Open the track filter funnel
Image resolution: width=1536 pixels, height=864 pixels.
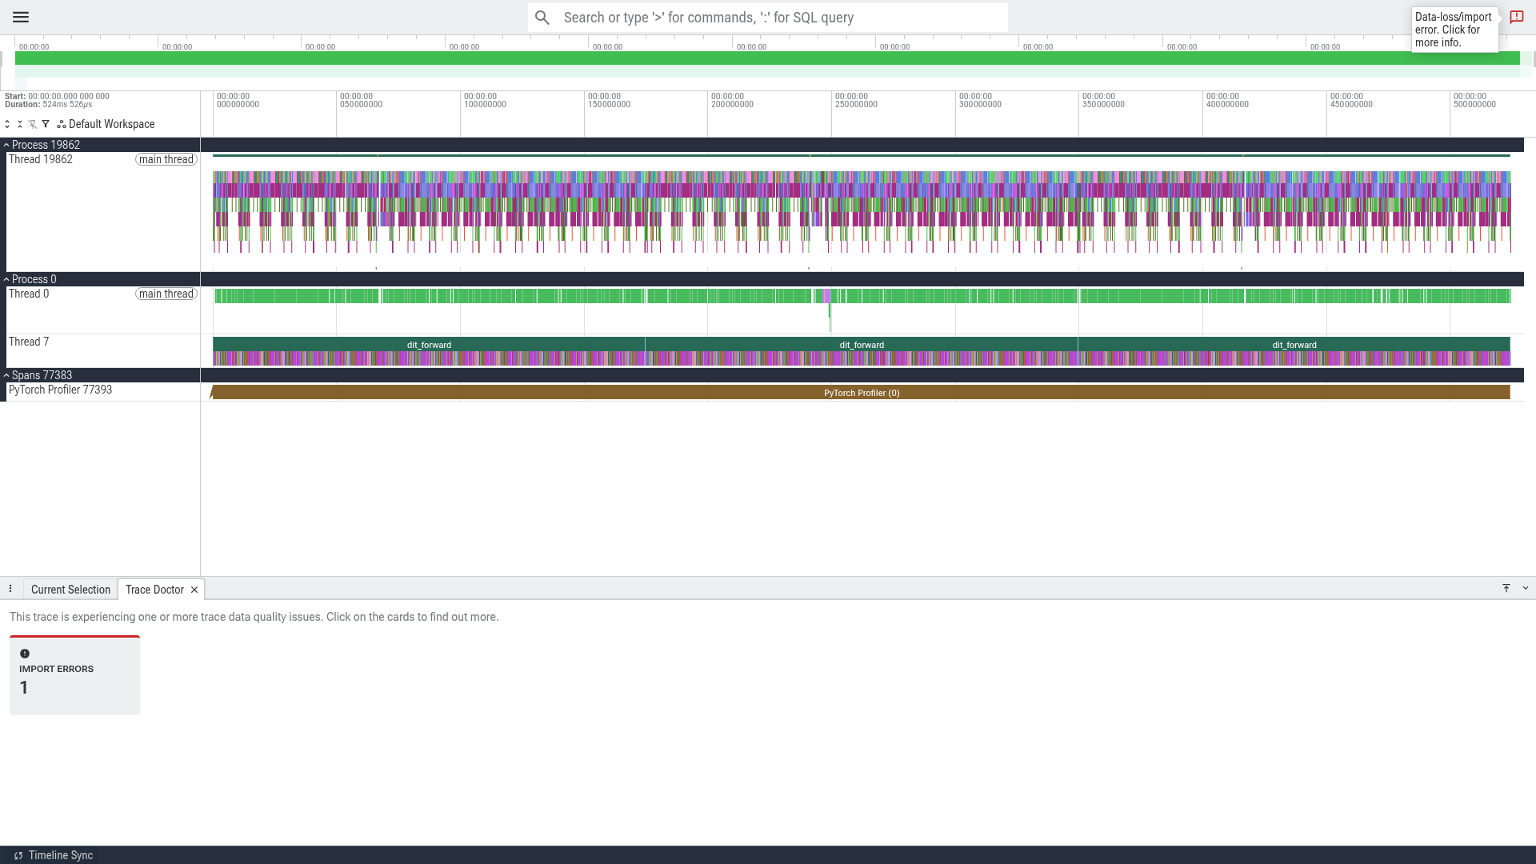coord(46,124)
